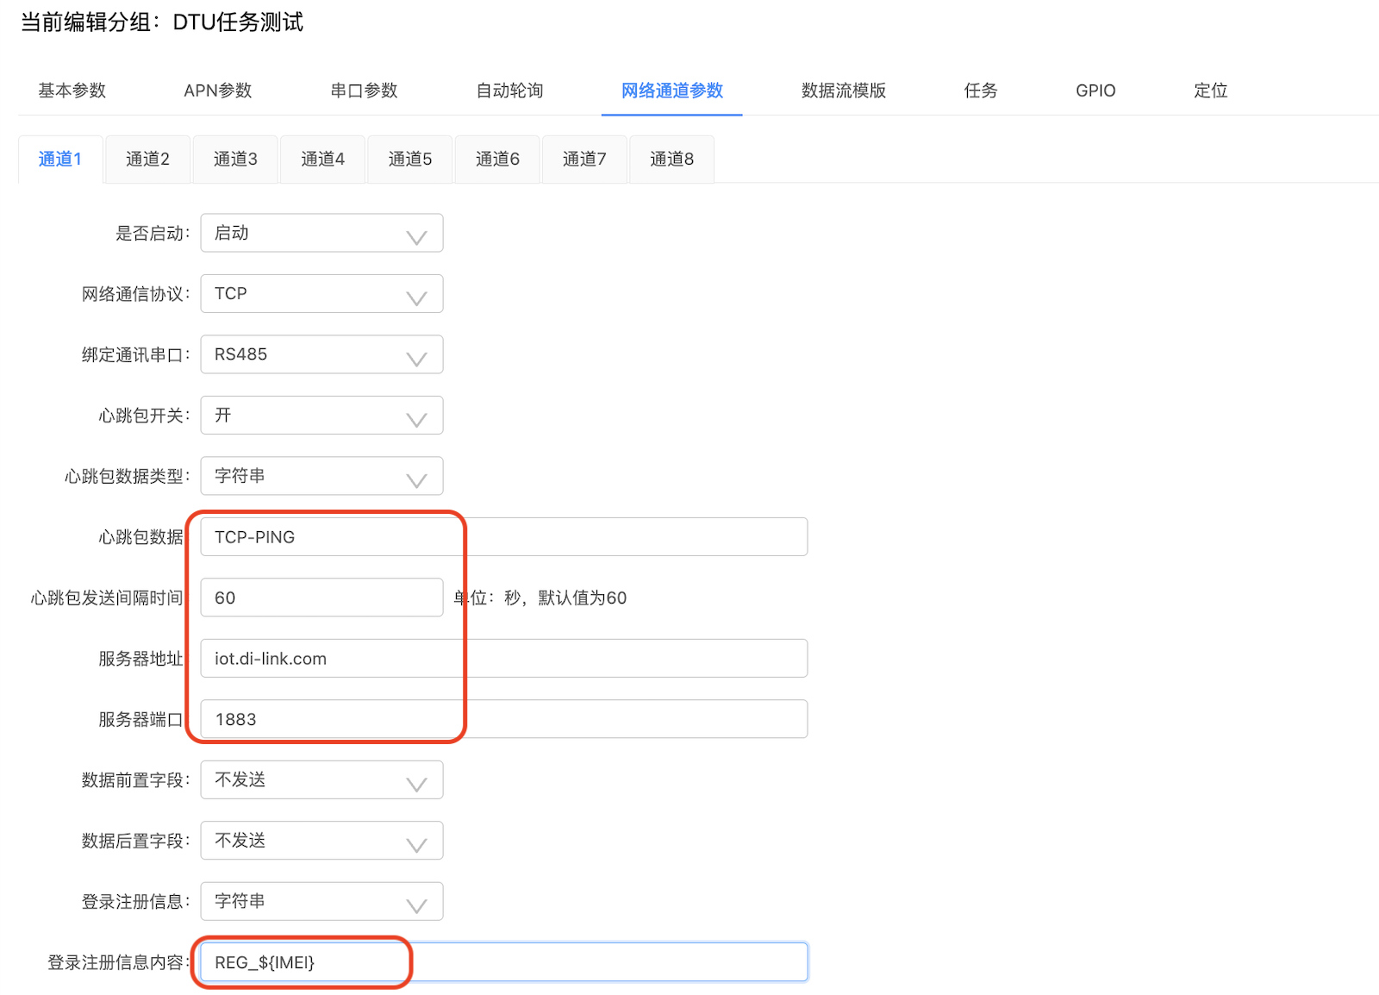This screenshot has width=1379, height=995.
Task: Click the 绑定通讯串口 label
Action: (135, 354)
